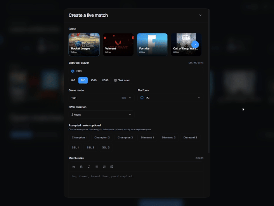274x206 pixels.
Task: Toggle bold formatting in match rules
Action: [81, 167]
